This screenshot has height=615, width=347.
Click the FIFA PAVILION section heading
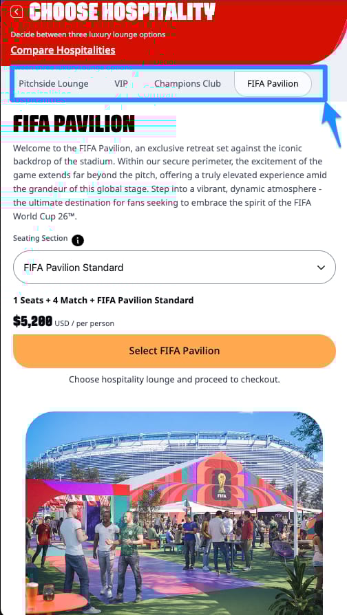74,124
